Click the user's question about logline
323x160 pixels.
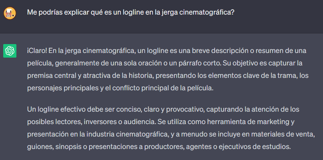(x=130, y=12)
